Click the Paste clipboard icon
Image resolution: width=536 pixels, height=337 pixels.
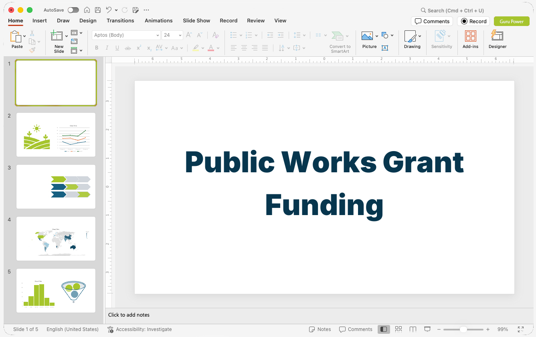pyautogui.click(x=16, y=37)
